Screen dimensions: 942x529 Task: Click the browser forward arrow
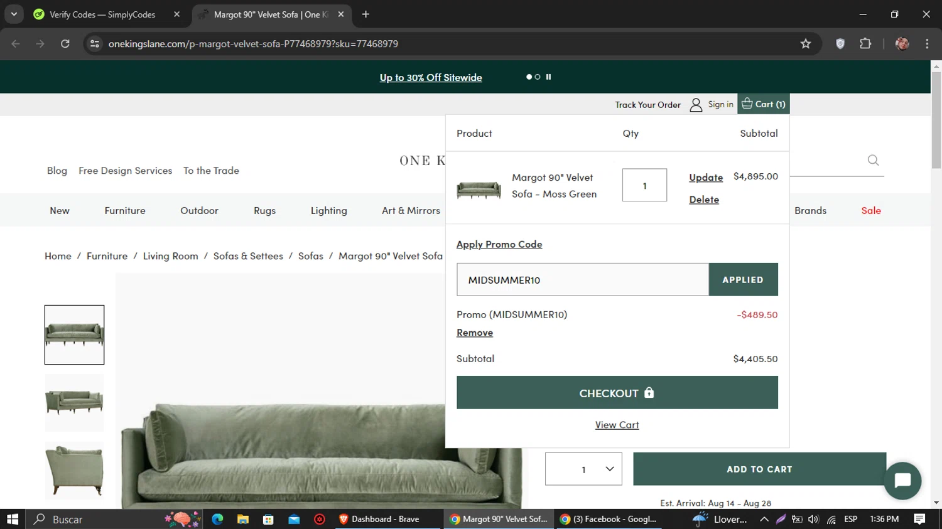point(40,44)
